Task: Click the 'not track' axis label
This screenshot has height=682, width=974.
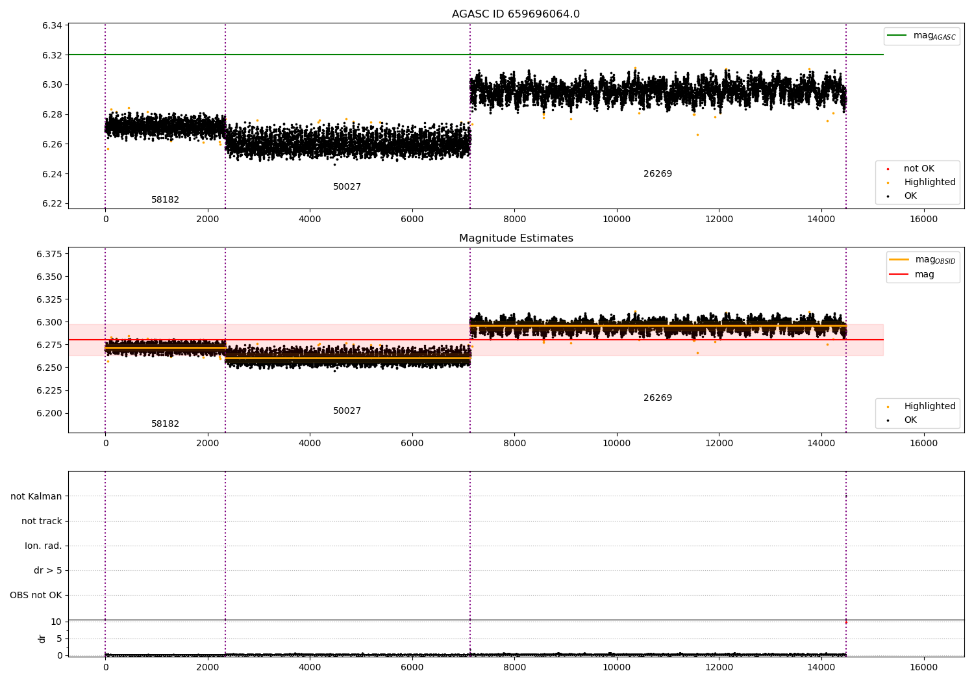Action: [42, 521]
